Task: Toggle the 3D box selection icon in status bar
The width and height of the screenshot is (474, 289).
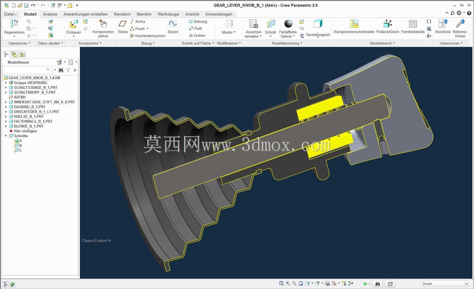Action: pyautogui.click(x=390, y=284)
